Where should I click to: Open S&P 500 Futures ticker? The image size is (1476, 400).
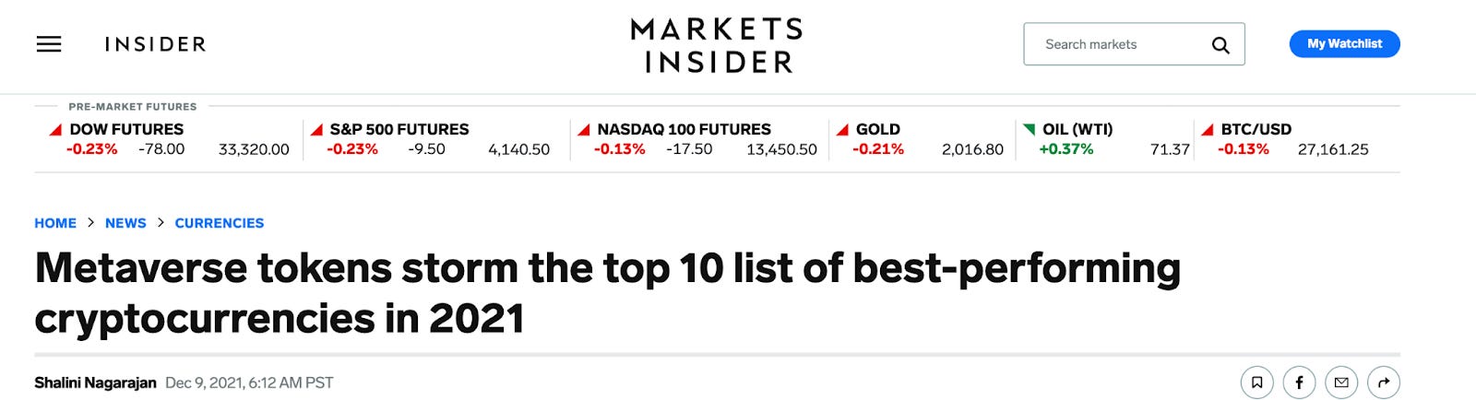click(x=430, y=139)
